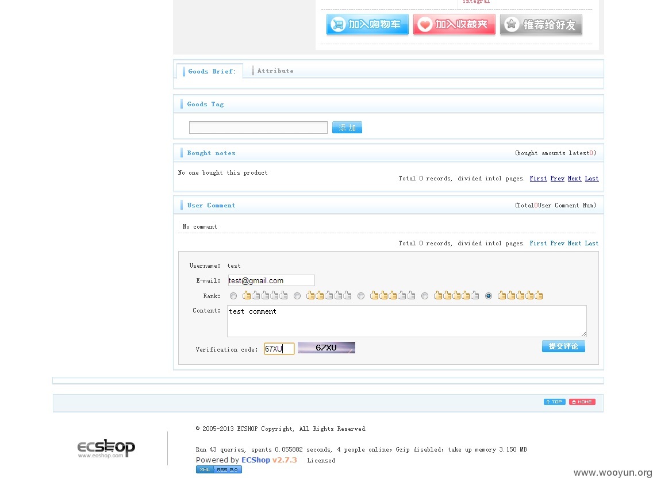Screen dimensions: 653x478
Task: Click the four-thumbs rating icons
Action: [x=456, y=296]
